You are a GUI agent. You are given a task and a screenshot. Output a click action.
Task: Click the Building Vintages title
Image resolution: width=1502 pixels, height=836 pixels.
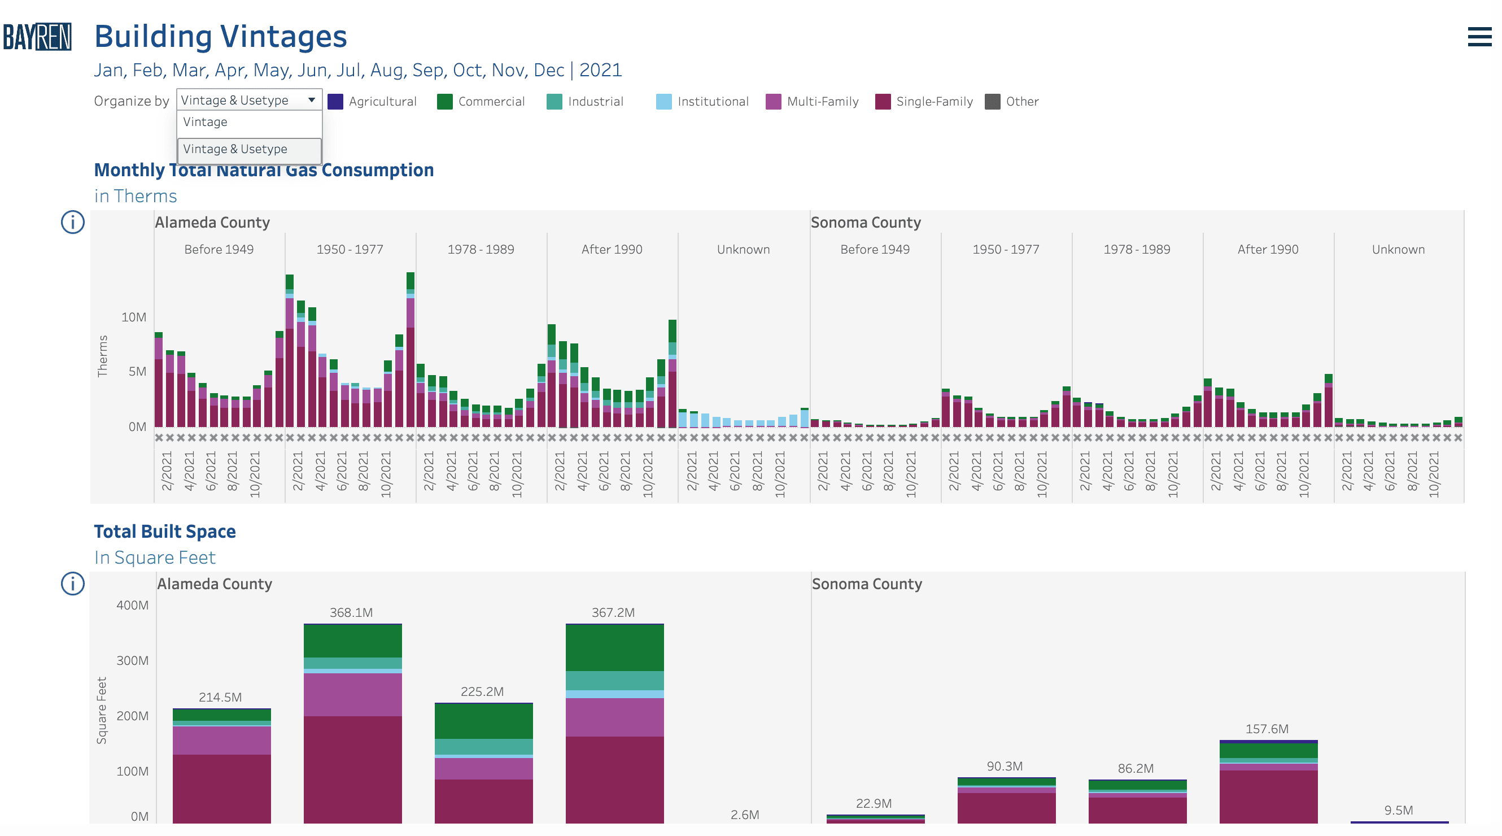pos(220,36)
